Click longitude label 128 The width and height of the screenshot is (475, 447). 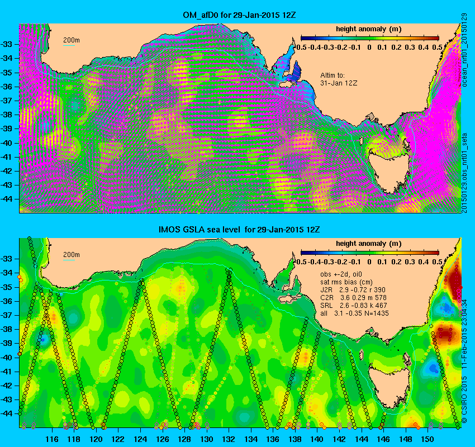(184, 439)
